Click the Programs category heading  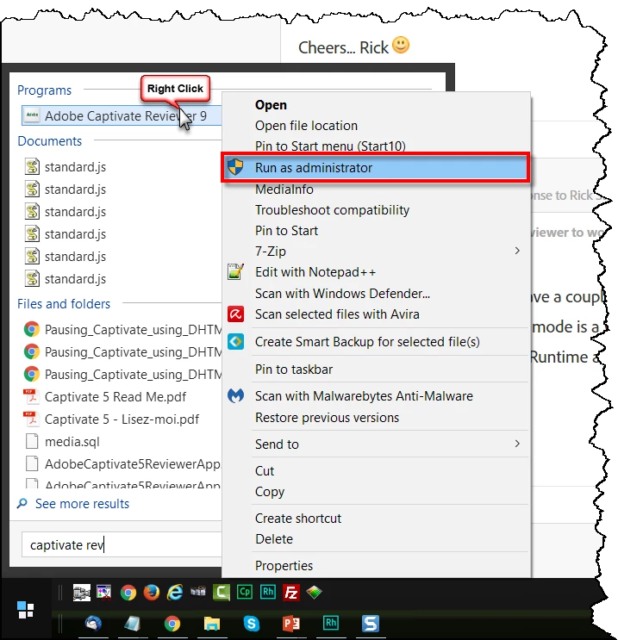[x=44, y=90]
